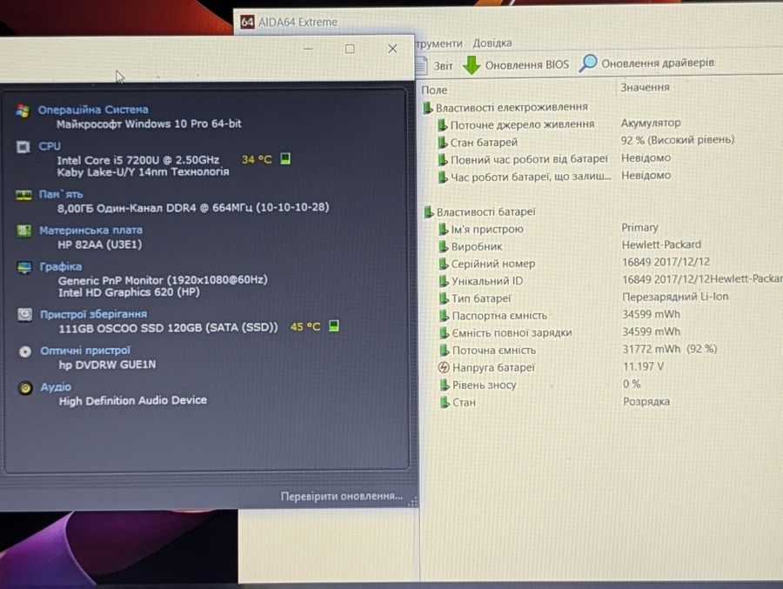Viewport: 783px width, 589px height.
Task: Click the HP 82AA (U3E1) motherboard entry
Action: [x=100, y=244]
